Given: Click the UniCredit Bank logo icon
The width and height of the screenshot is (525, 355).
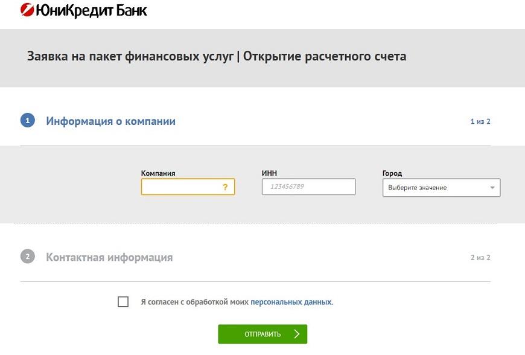Looking at the screenshot, I should click(x=27, y=10).
